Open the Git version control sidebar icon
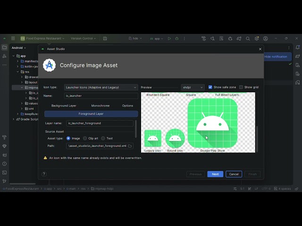This screenshot has height=226, width=302. (4, 181)
